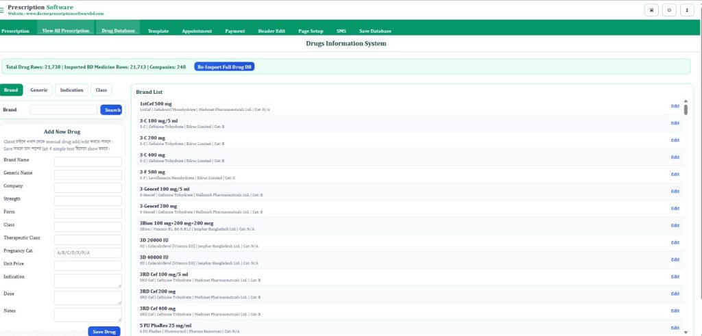Click the Form input field

88,214
